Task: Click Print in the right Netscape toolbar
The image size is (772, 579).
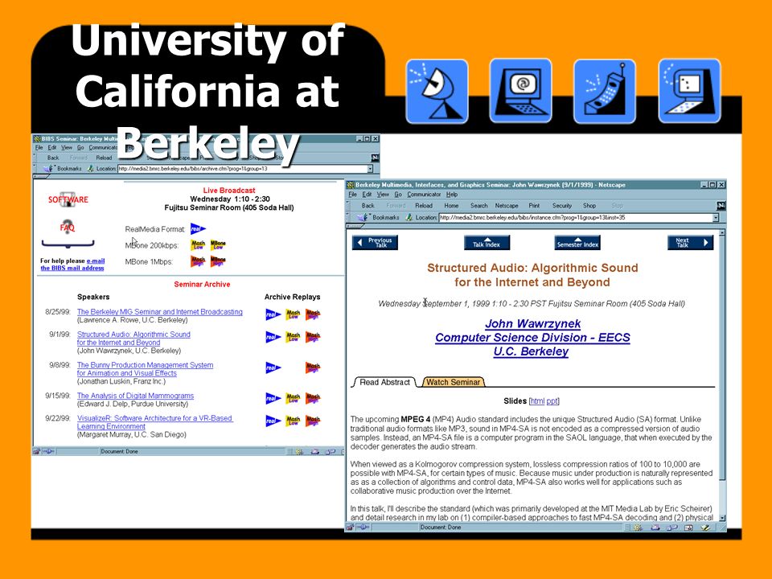Action: pos(534,206)
